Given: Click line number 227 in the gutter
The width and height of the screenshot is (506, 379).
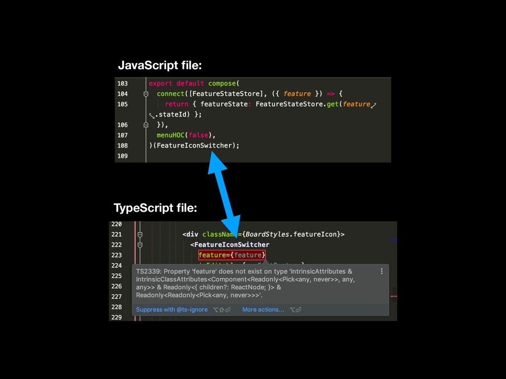Looking at the screenshot, I should coord(117,296).
